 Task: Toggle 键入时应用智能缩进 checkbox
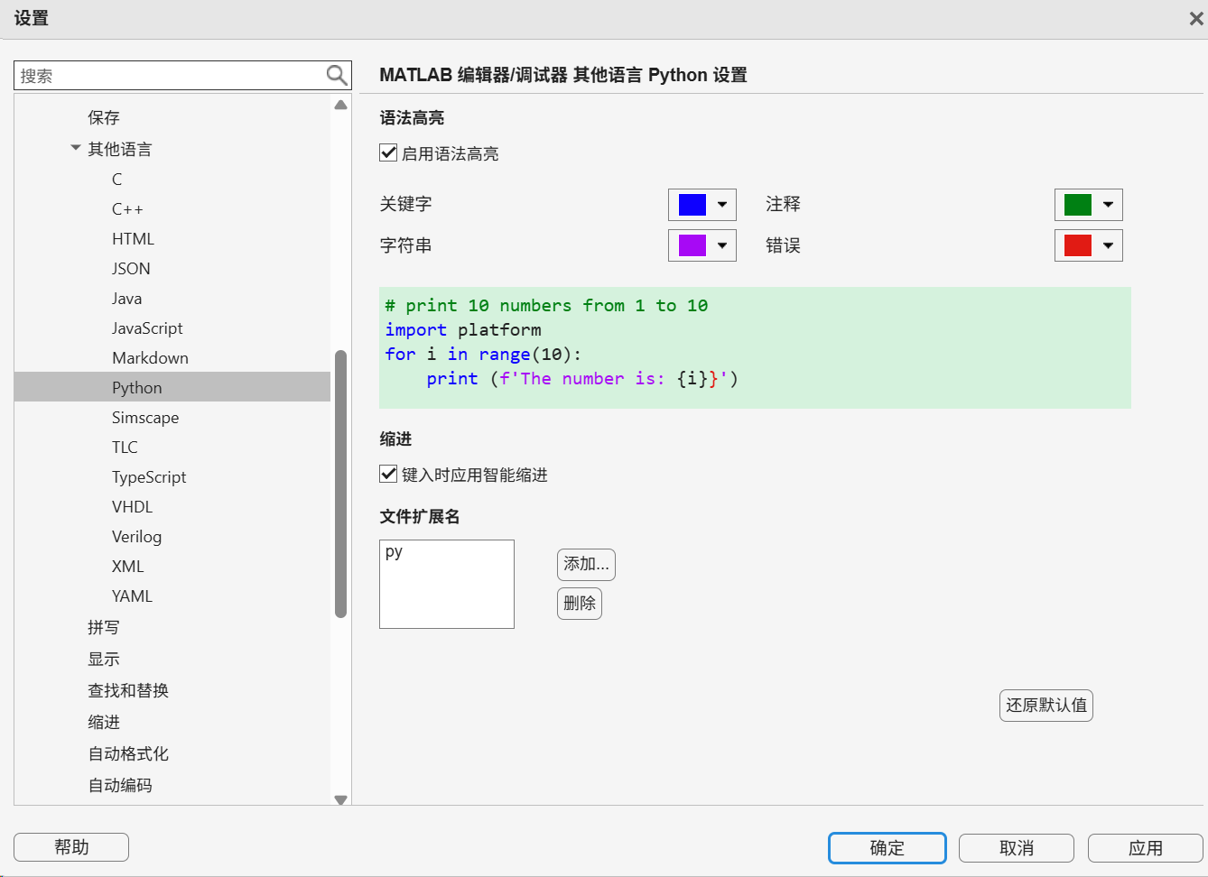[x=388, y=475]
